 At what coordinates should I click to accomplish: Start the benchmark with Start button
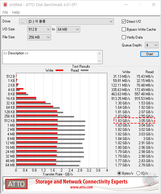click(x=149, y=54)
